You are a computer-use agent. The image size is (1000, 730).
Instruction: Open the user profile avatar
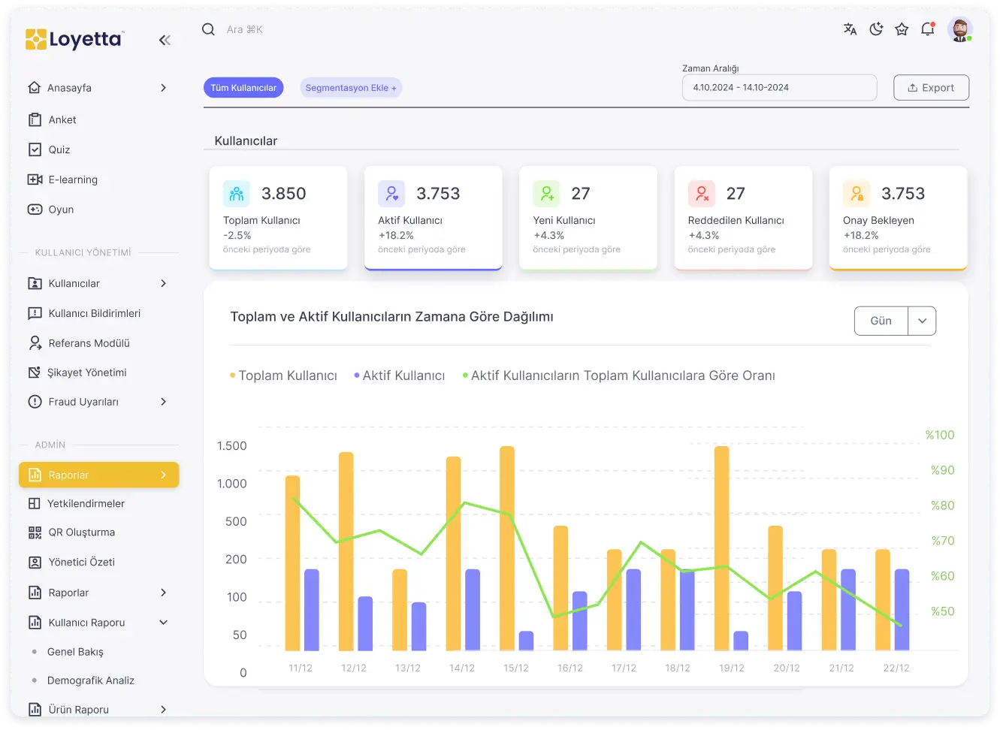tap(959, 29)
